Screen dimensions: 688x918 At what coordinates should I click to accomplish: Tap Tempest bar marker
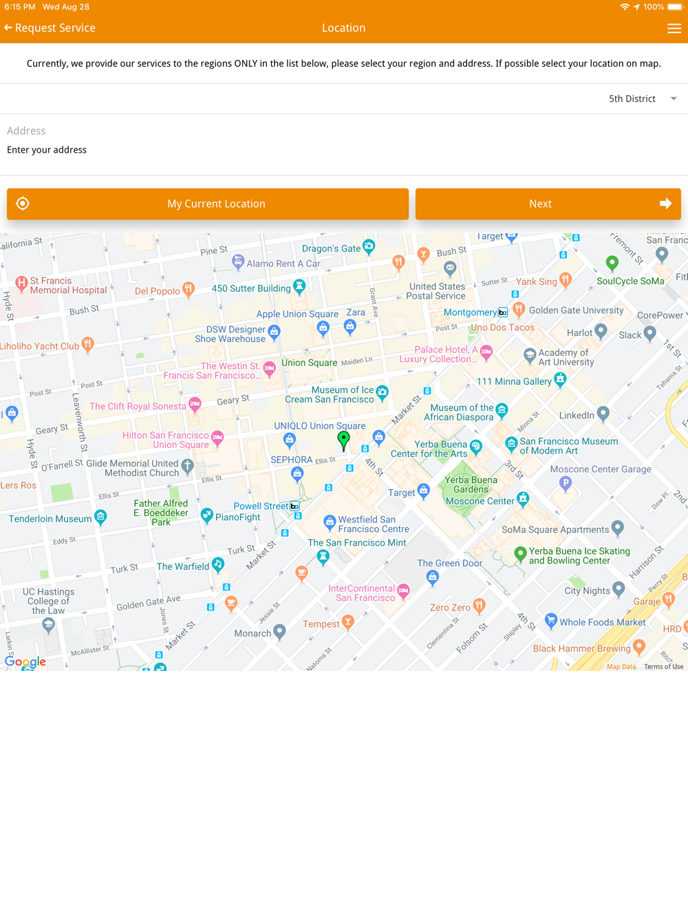[x=348, y=622]
